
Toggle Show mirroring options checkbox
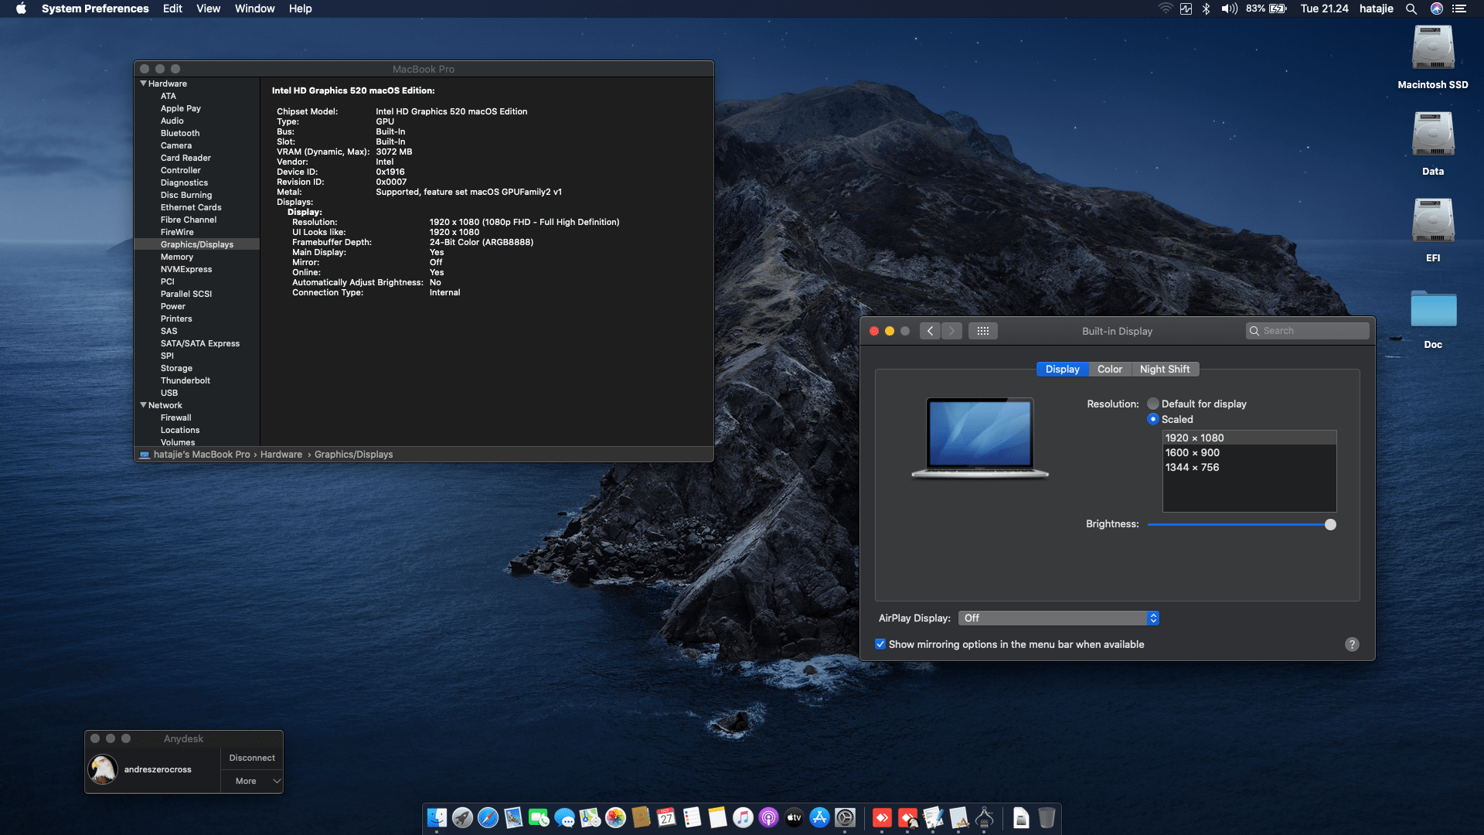tap(880, 644)
